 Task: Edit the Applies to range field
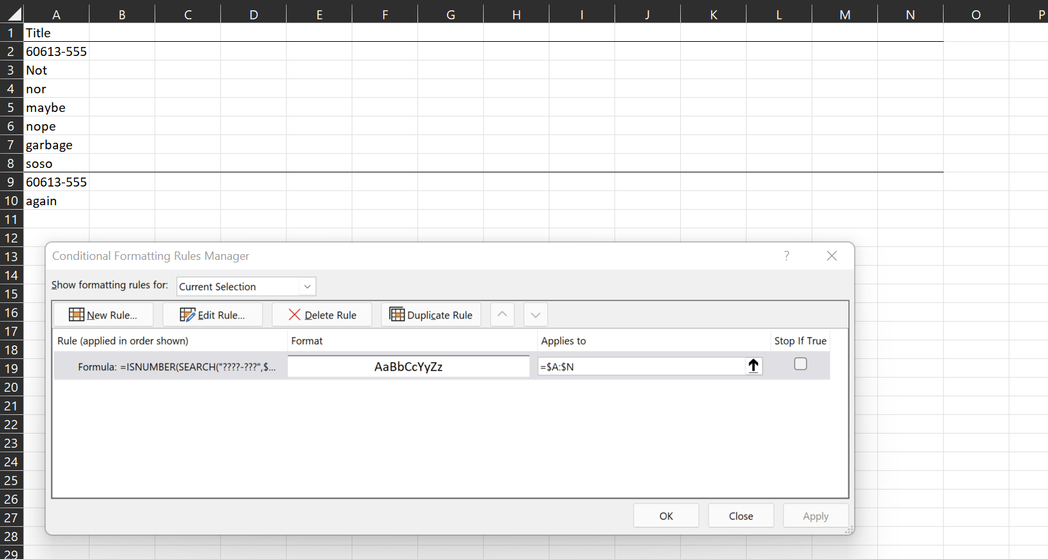pyautogui.click(x=642, y=367)
